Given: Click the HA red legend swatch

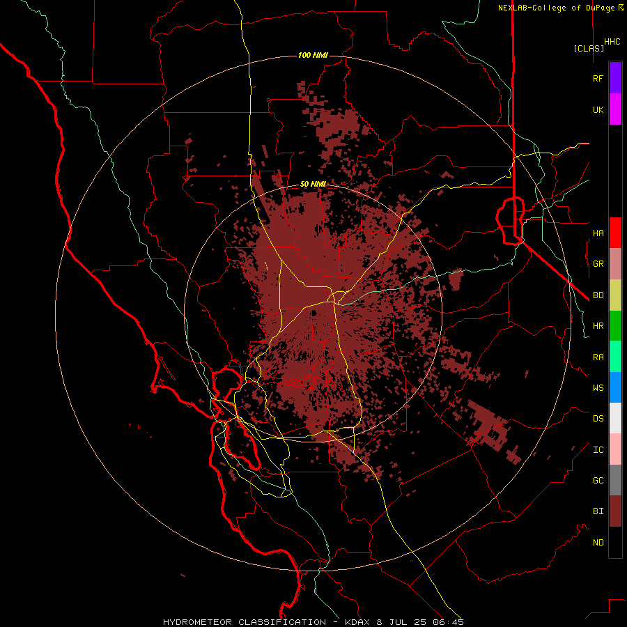Looking at the screenshot, I should [615, 233].
